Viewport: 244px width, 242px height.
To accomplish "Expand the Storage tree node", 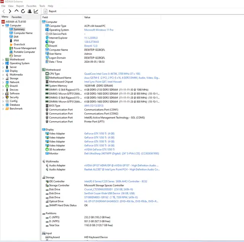I will tap(3, 78).
